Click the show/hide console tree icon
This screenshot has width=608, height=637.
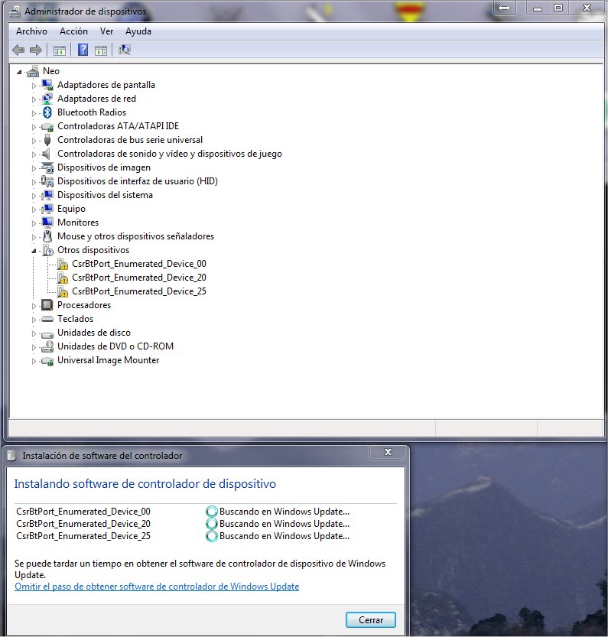point(59,50)
